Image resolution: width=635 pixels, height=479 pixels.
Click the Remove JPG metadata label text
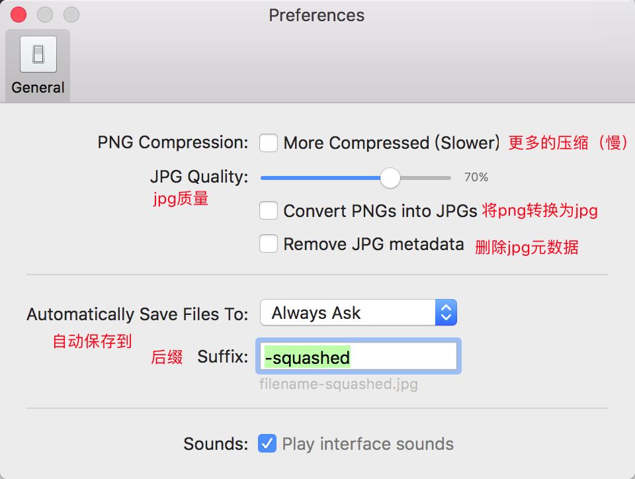pos(374,244)
